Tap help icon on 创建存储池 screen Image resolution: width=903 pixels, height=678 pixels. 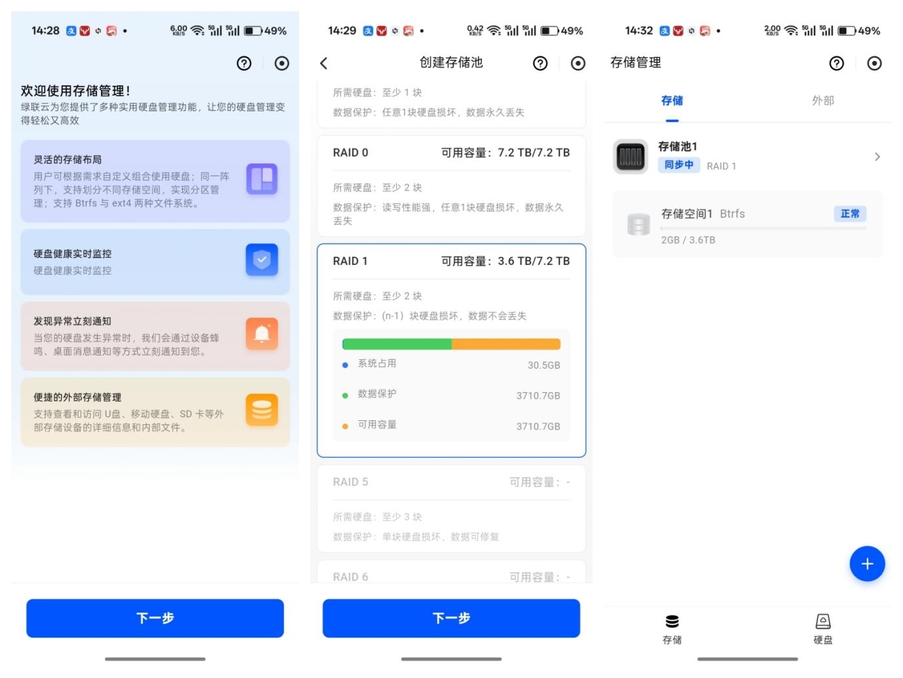coord(540,64)
